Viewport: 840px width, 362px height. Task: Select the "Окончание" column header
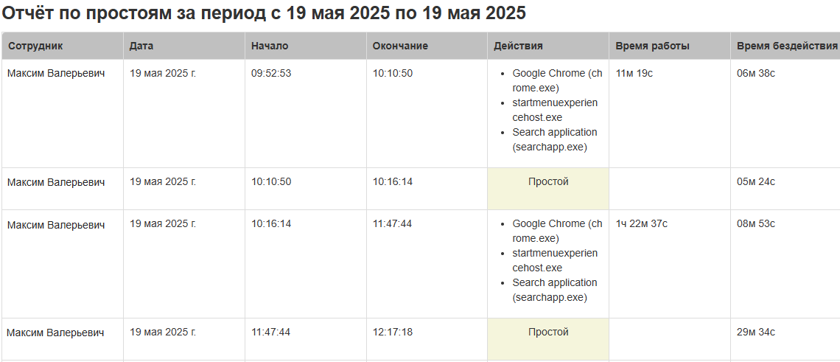[x=400, y=46]
